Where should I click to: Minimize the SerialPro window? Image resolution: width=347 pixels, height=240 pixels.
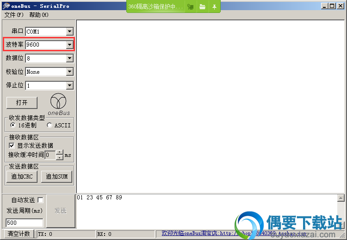(324, 6)
